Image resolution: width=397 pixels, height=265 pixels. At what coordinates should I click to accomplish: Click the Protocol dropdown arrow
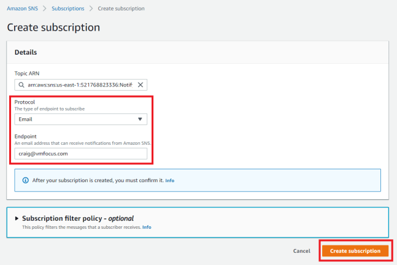140,120
